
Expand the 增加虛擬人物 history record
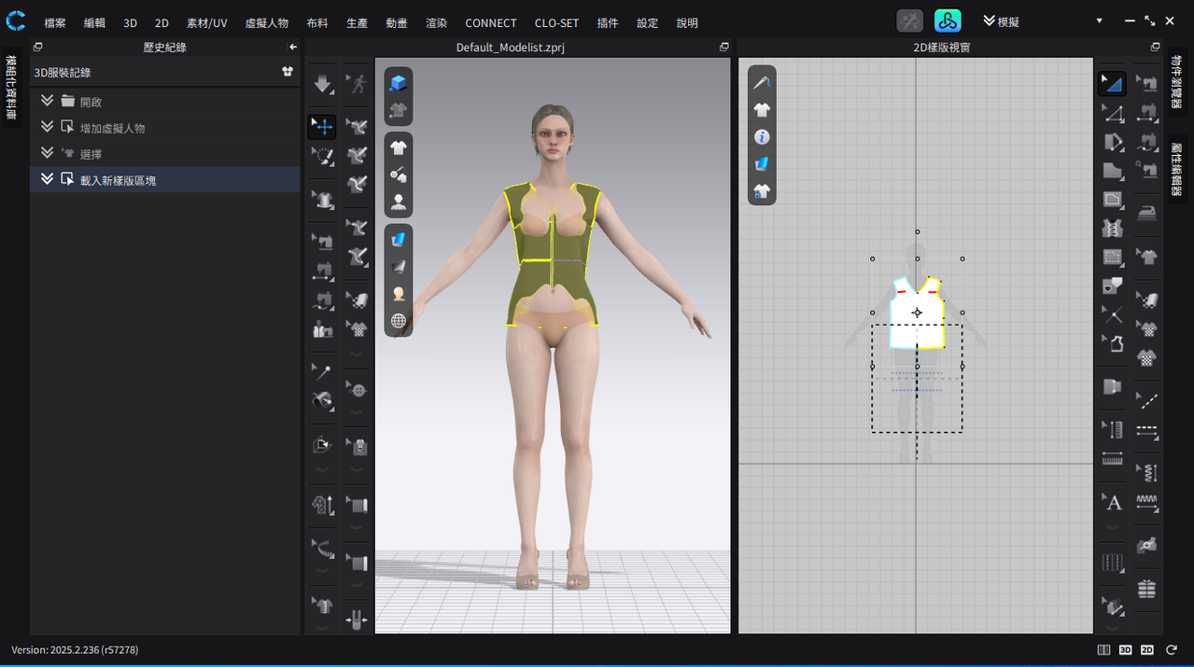(47, 127)
